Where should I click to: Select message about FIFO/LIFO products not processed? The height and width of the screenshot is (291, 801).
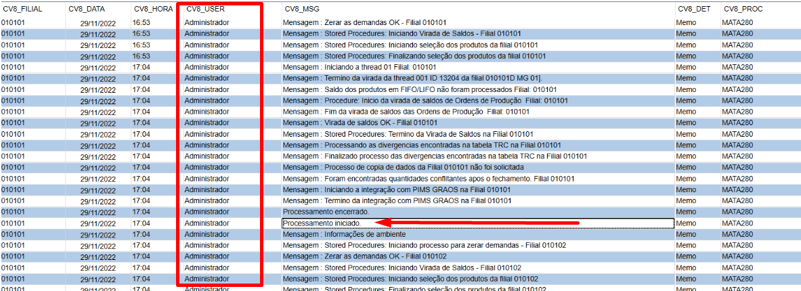419,89
